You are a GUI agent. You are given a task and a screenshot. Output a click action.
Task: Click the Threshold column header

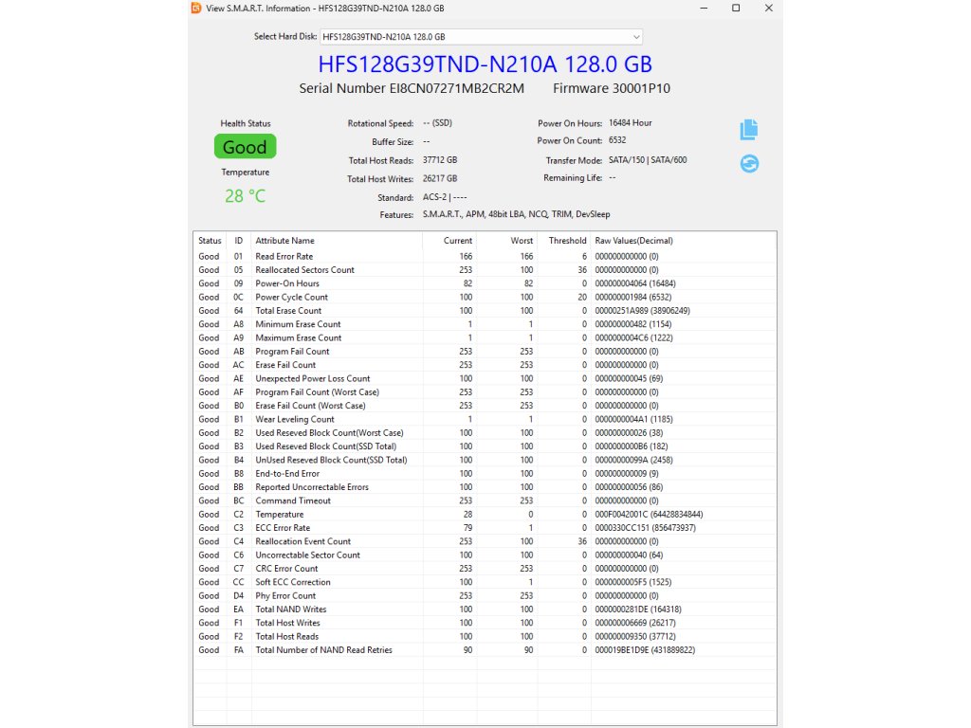(x=567, y=241)
